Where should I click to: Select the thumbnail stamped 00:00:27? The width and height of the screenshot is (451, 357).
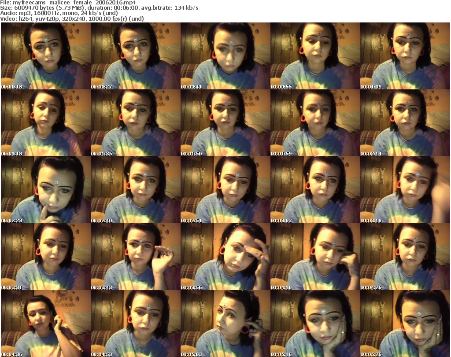coord(136,56)
